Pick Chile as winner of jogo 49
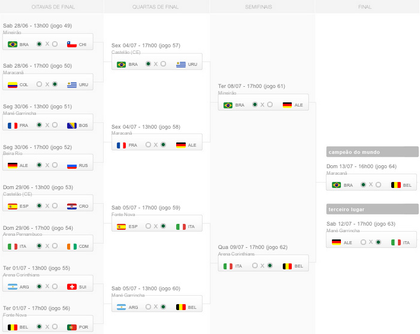This screenshot has width=420, height=334. click(55, 44)
